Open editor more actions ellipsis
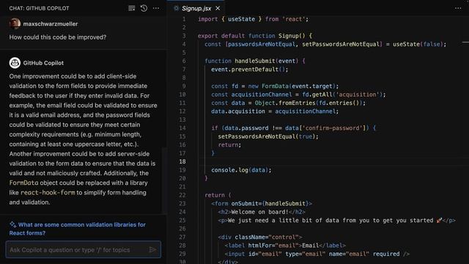 (x=458, y=8)
